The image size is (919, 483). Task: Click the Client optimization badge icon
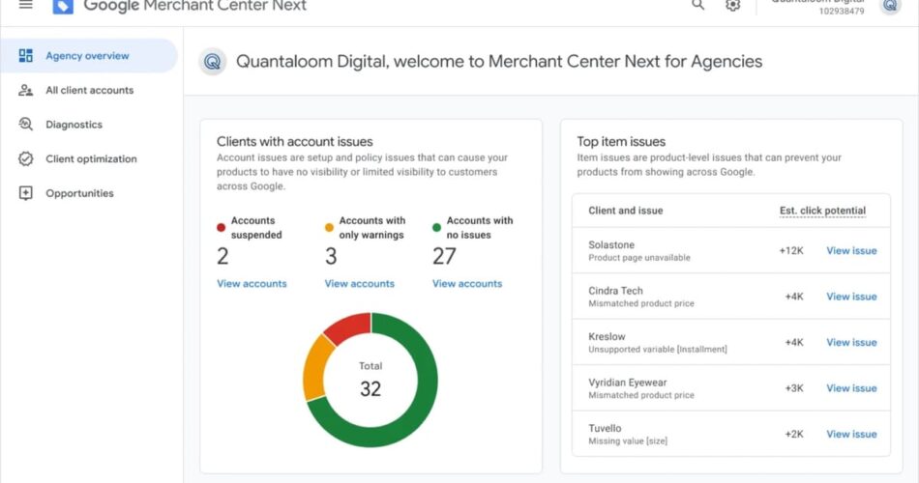tap(26, 158)
